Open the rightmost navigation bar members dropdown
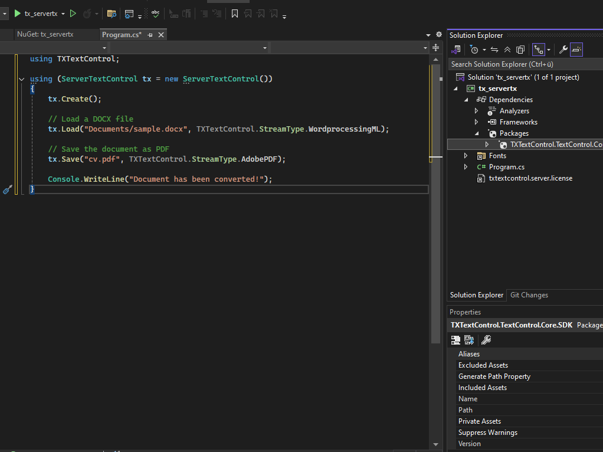Screen dimensions: 603x452 tap(425, 48)
